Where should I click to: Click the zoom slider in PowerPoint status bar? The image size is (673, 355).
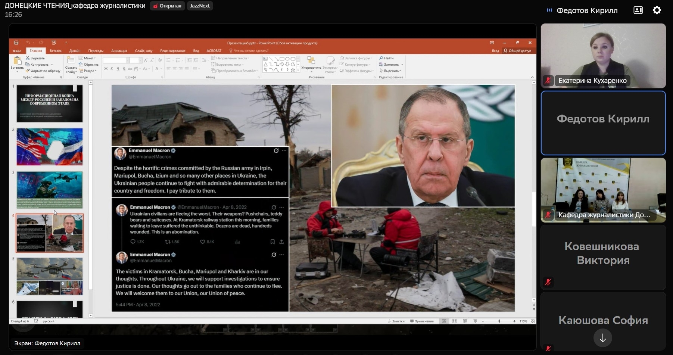click(x=499, y=321)
